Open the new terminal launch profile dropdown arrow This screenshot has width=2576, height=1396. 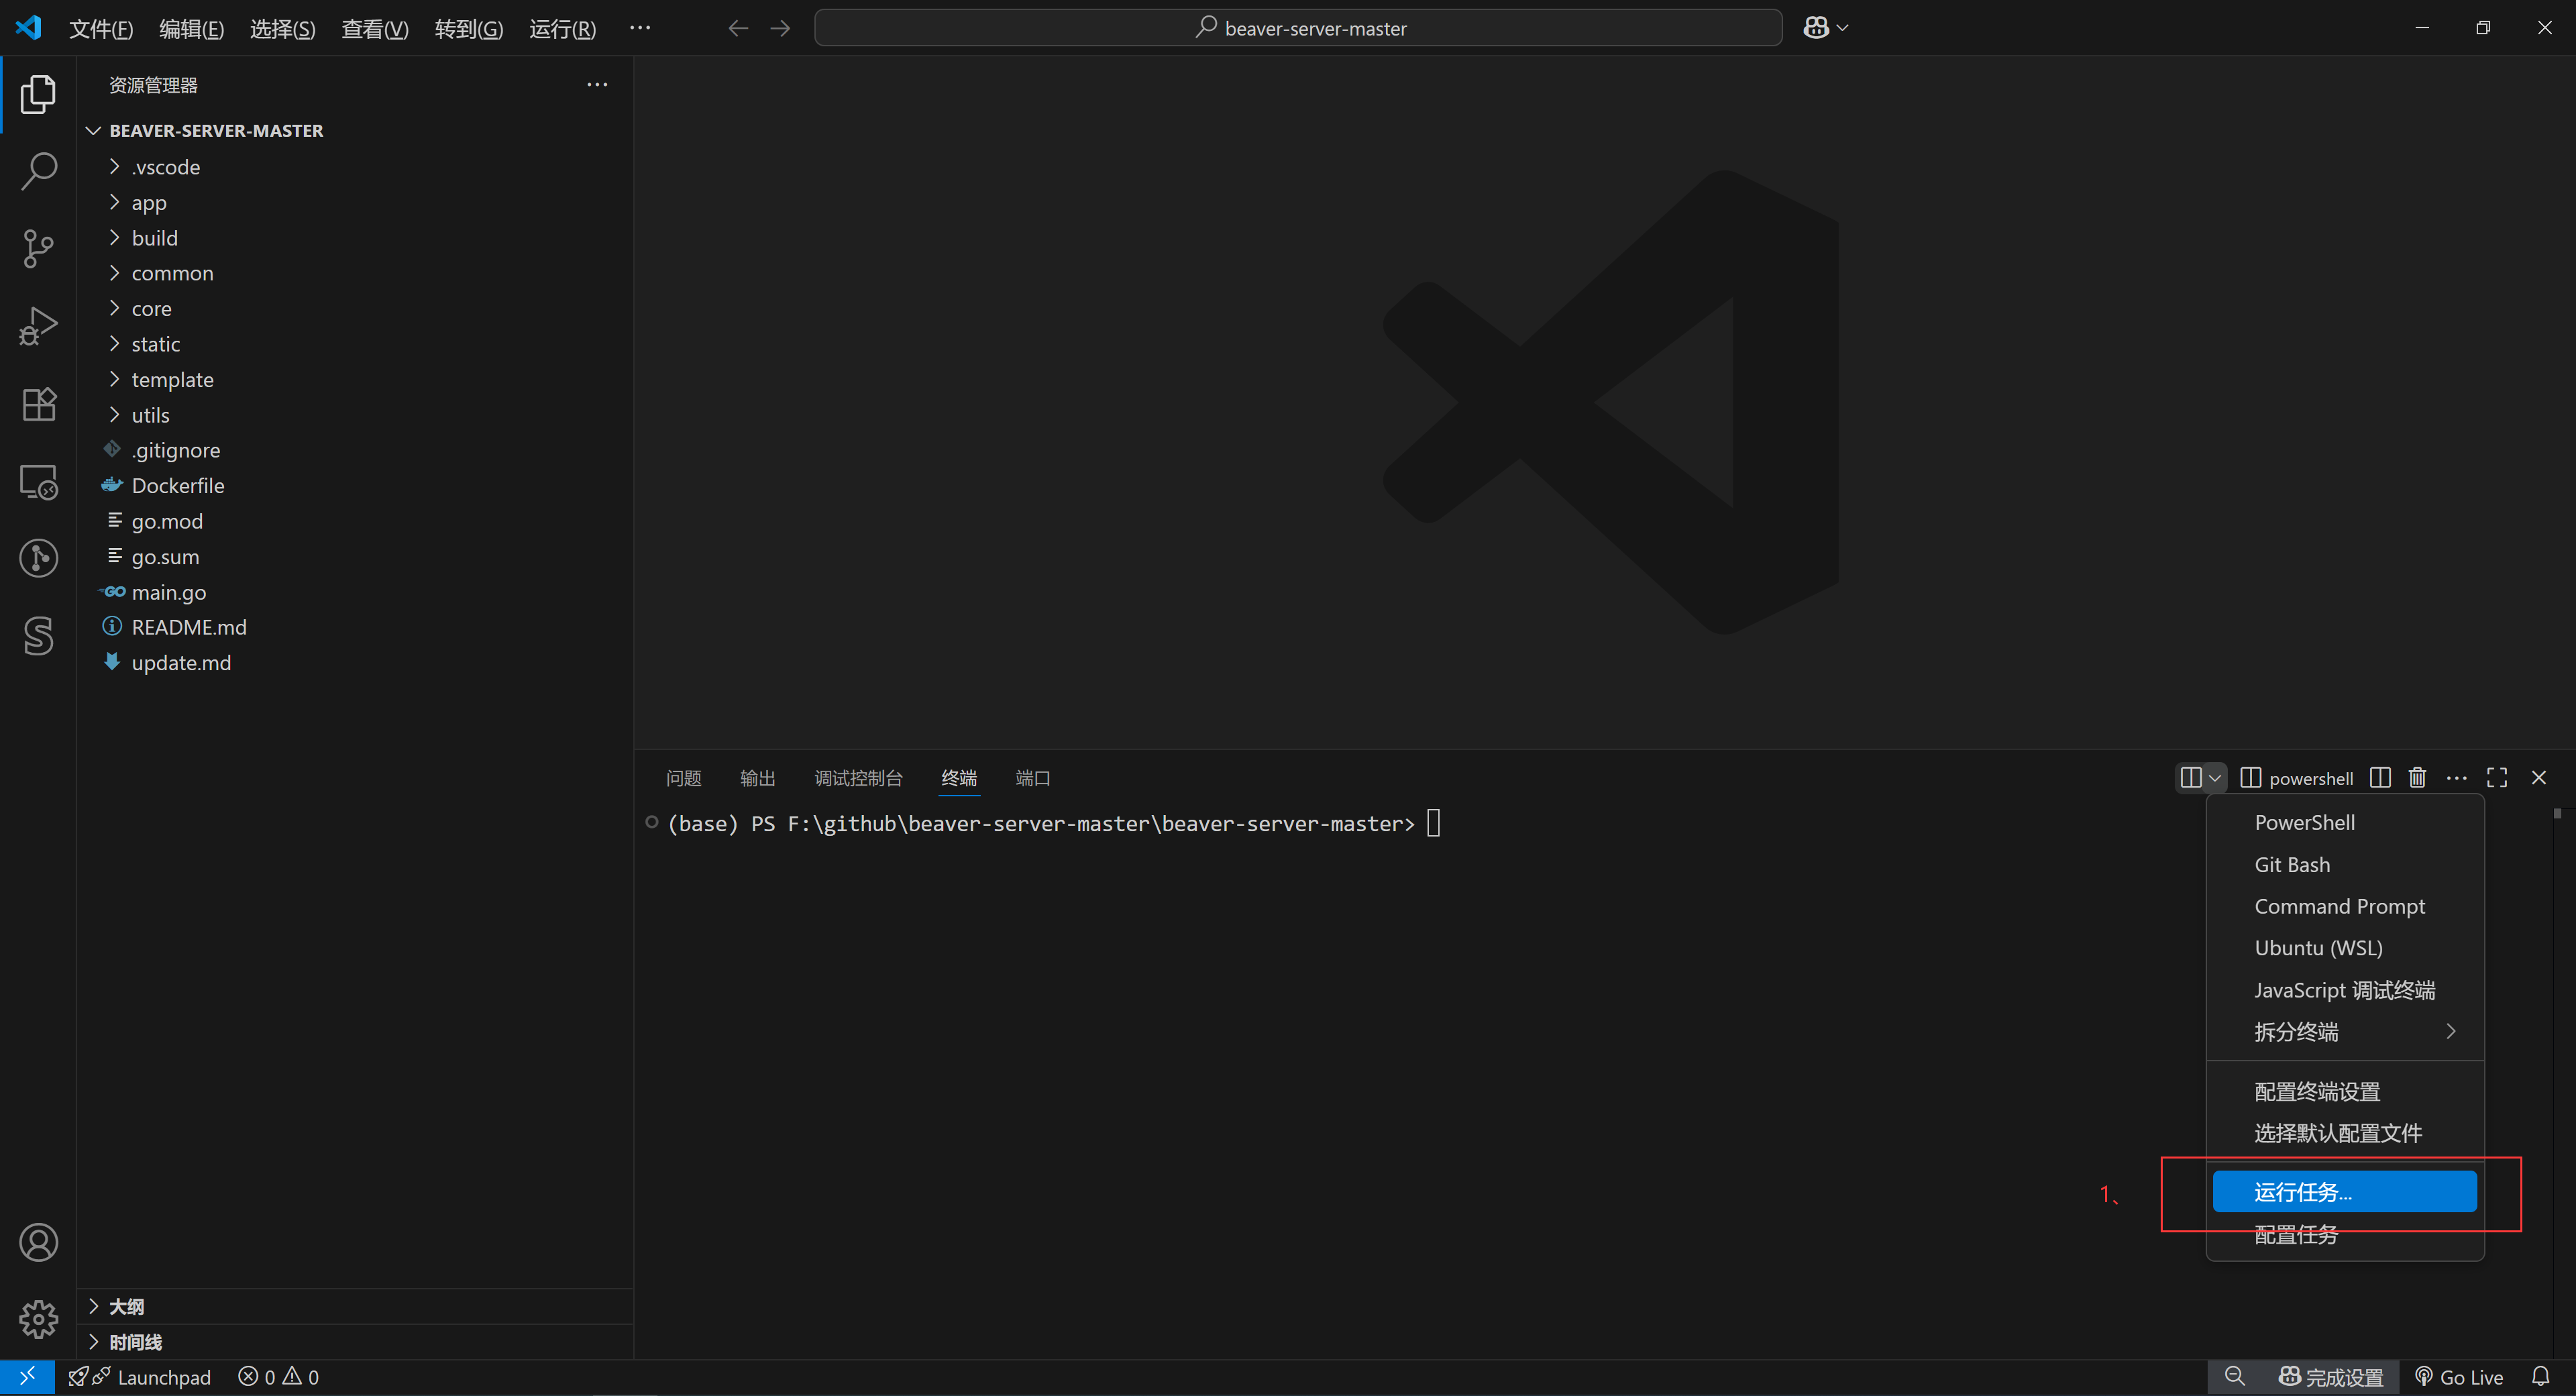click(2214, 778)
